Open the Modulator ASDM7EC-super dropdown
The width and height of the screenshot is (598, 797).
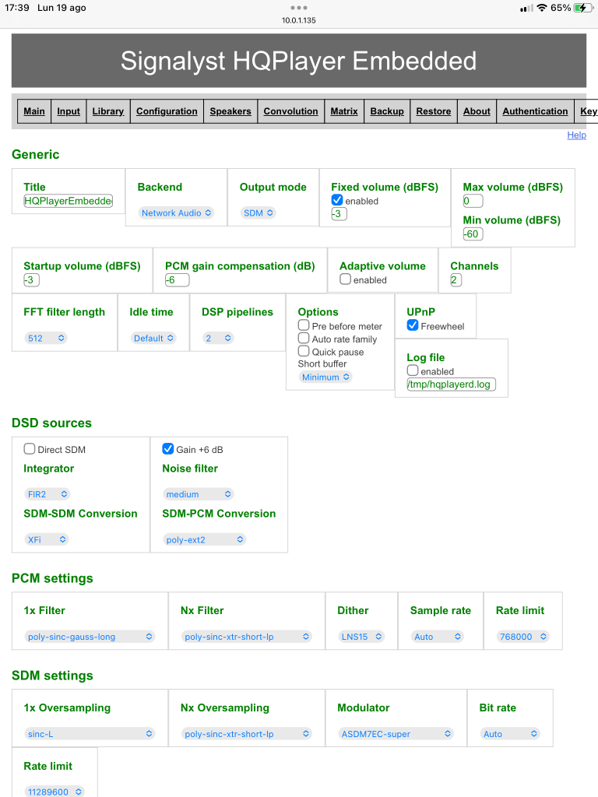[x=396, y=734]
